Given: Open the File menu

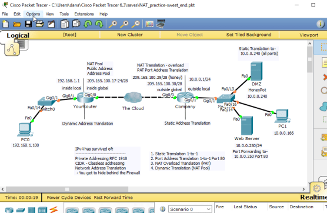Looking at the screenshot, I should [5, 14].
